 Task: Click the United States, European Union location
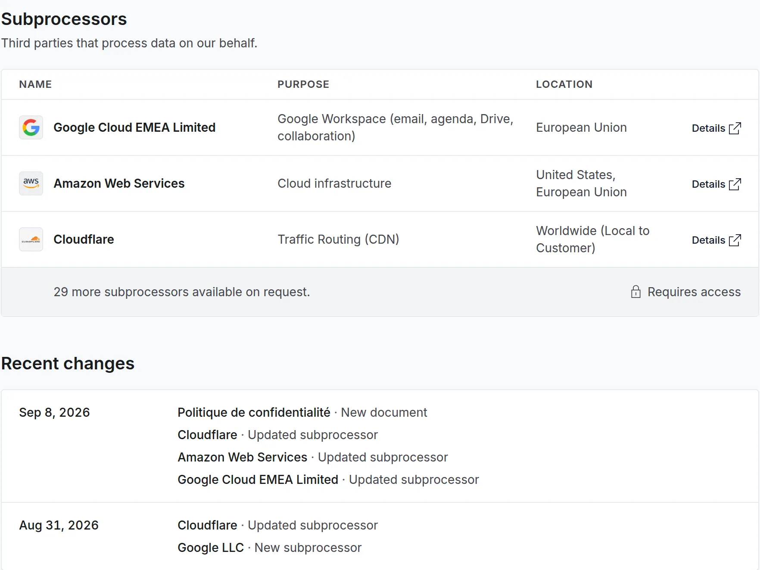[x=581, y=183]
